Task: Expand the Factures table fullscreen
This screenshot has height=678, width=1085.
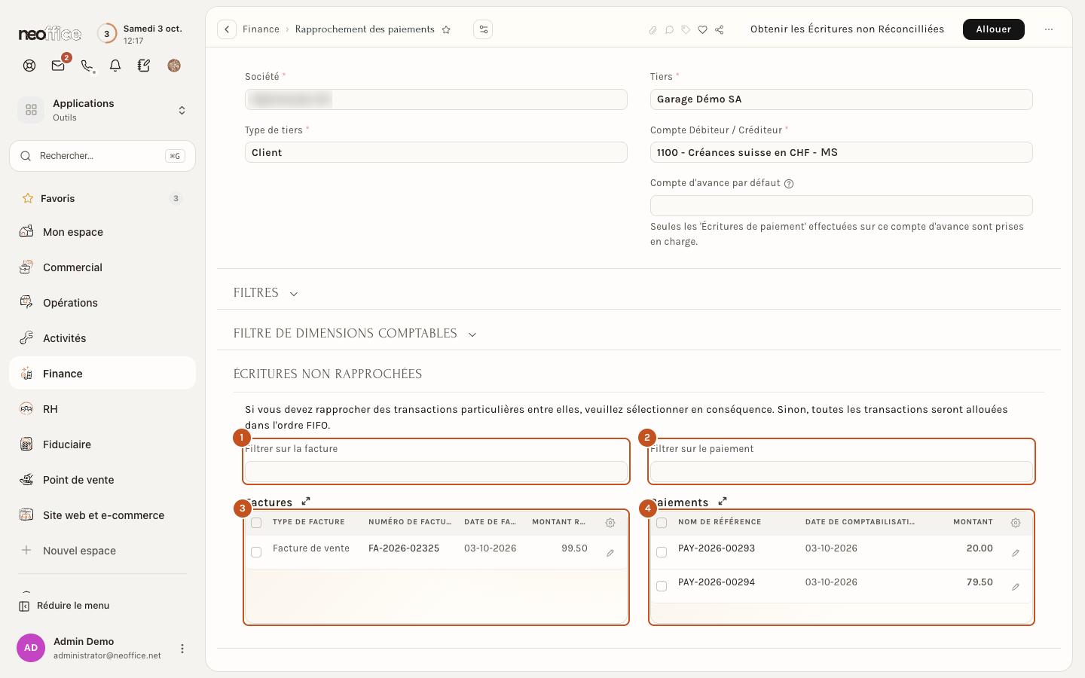Action: pyautogui.click(x=306, y=501)
